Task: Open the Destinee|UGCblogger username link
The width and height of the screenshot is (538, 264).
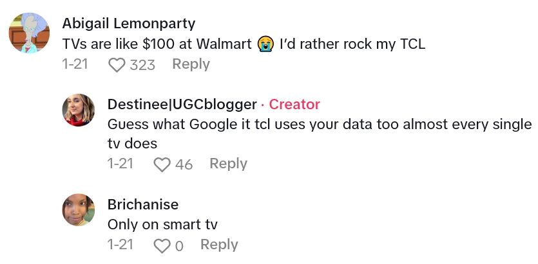Action: (x=181, y=105)
